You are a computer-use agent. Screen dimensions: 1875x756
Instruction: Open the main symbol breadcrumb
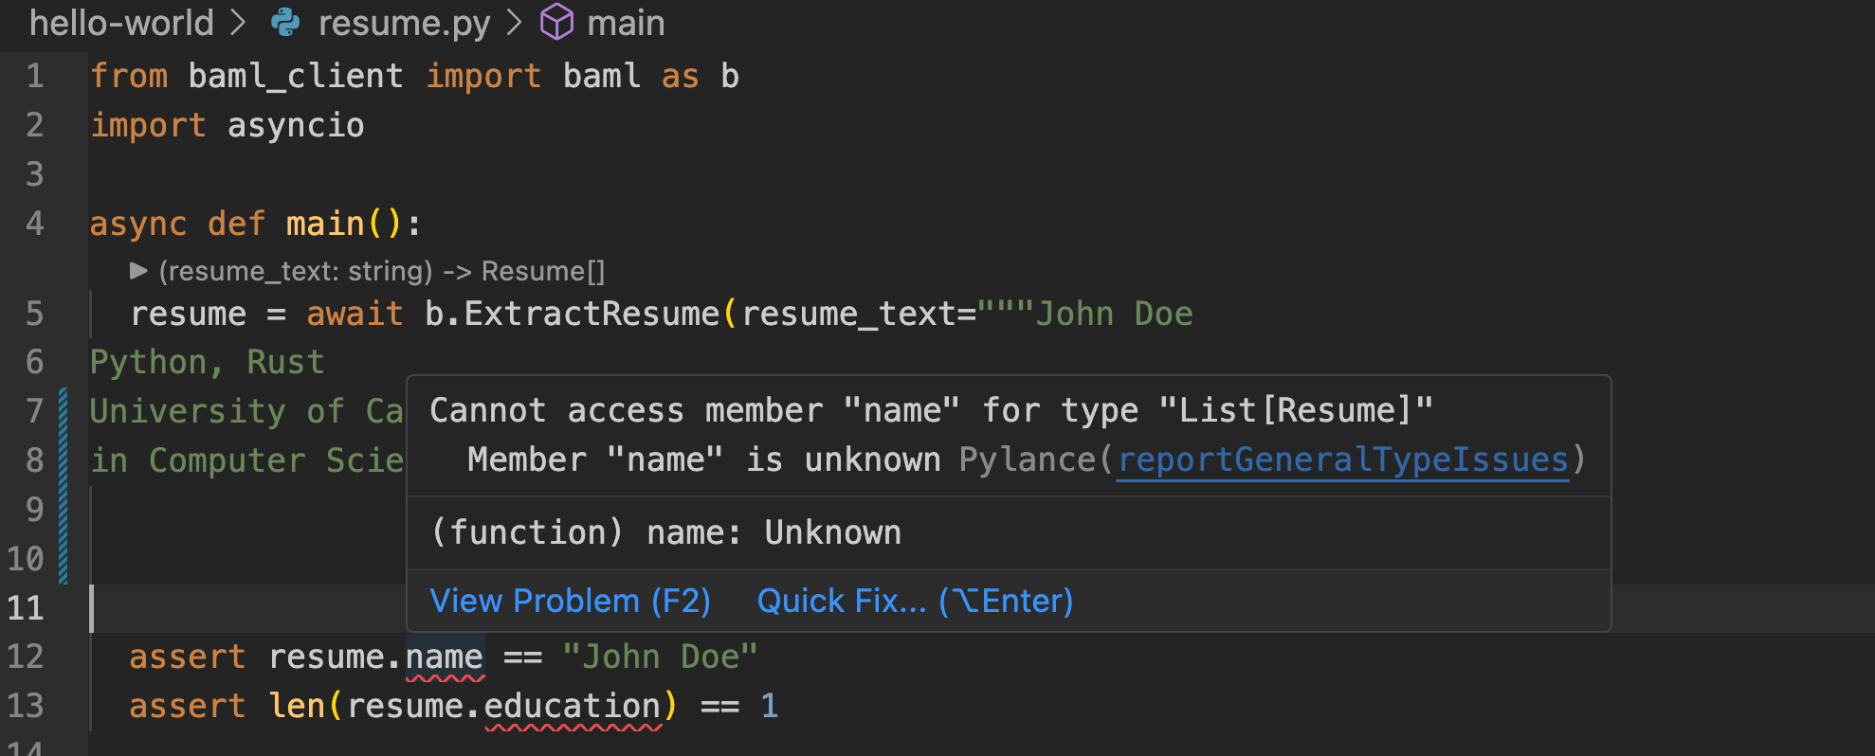[x=626, y=23]
